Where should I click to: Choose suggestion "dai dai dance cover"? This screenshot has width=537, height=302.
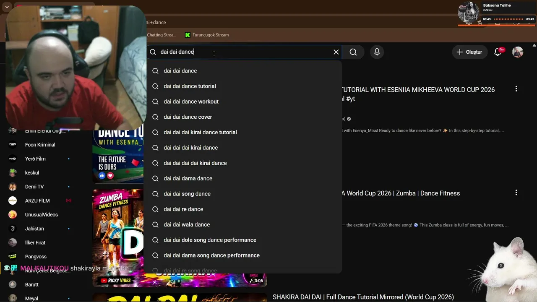[x=243, y=117]
